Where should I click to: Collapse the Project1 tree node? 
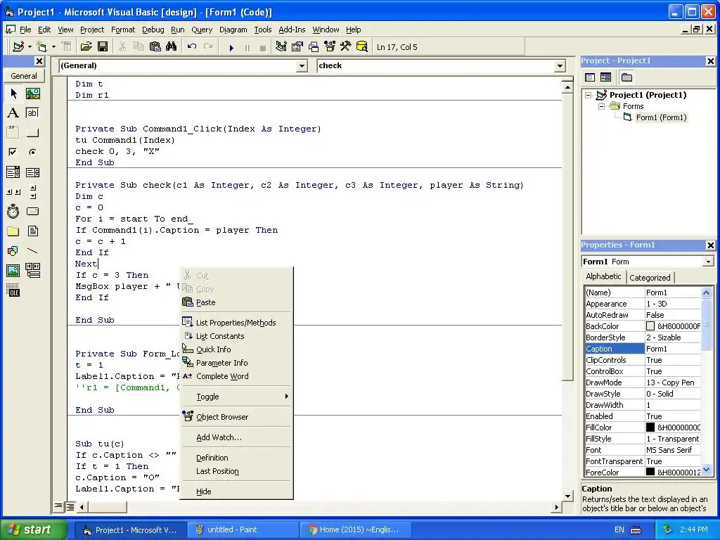click(589, 95)
